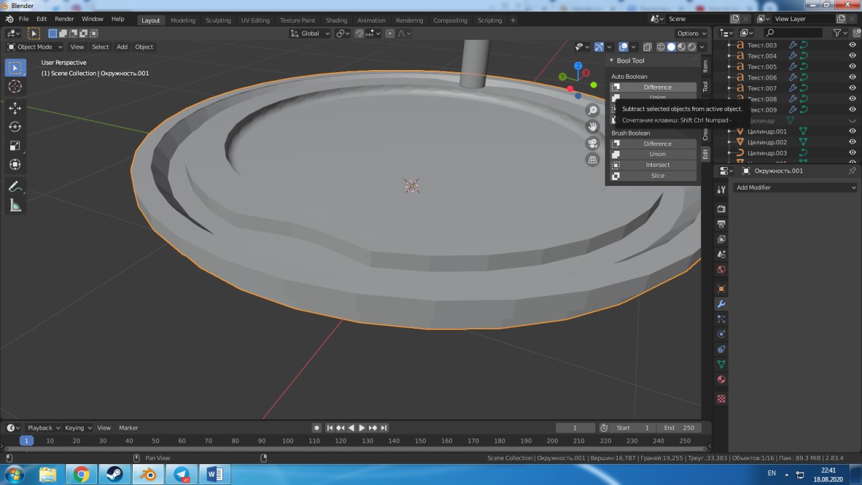Jump to the timeline end frame button

pos(384,428)
